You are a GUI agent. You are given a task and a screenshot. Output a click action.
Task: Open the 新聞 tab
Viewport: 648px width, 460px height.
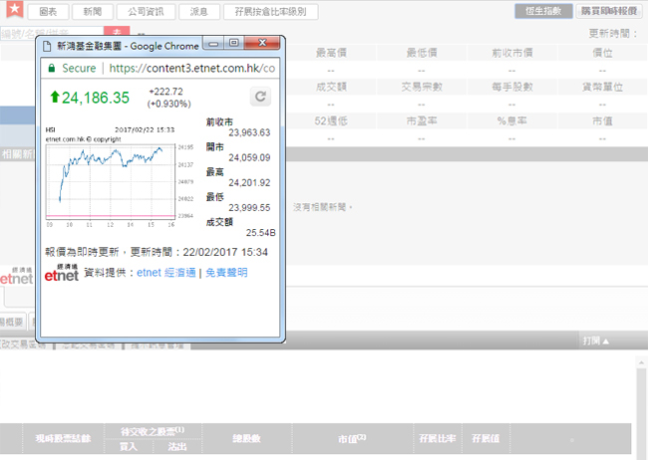tap(93, 12)
